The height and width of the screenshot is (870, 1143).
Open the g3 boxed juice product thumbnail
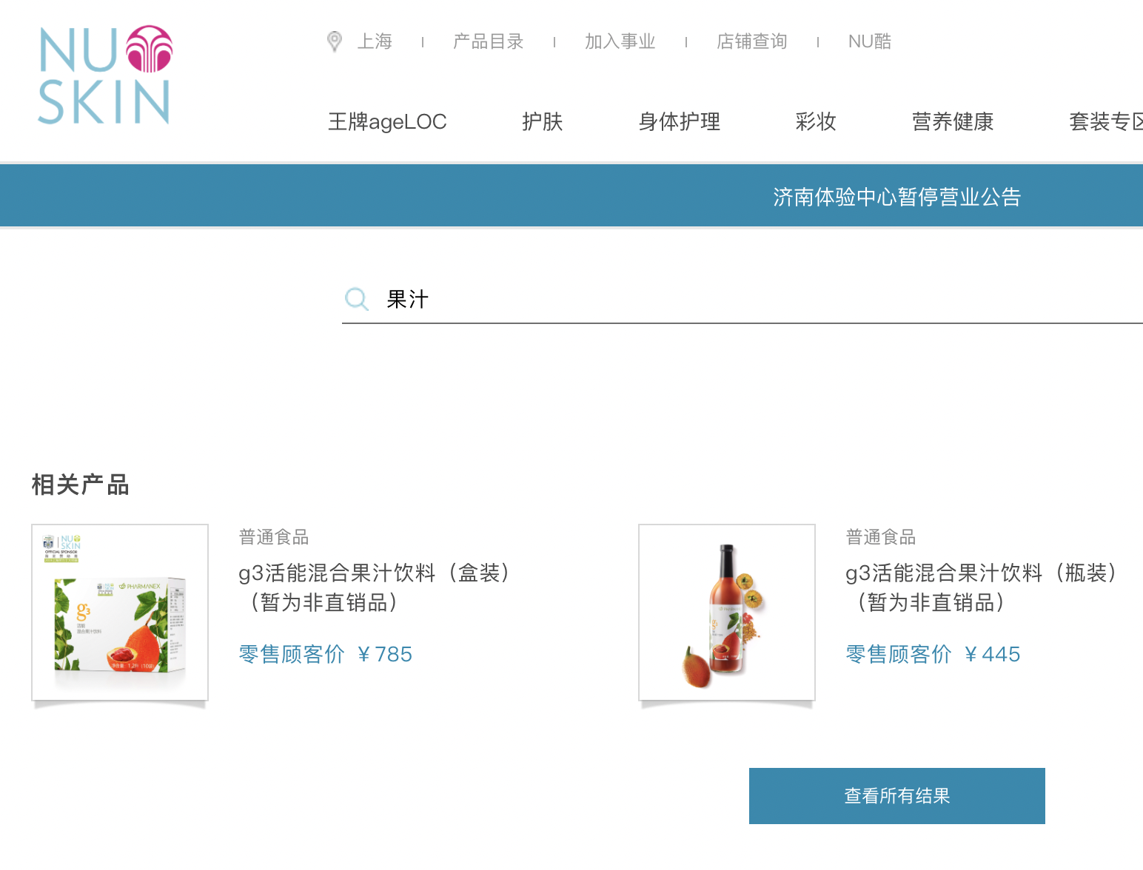(x=119, y=613)
